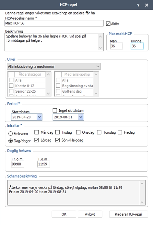
Task: Click the Kvinna max HCP field
Action: point(137,46)
